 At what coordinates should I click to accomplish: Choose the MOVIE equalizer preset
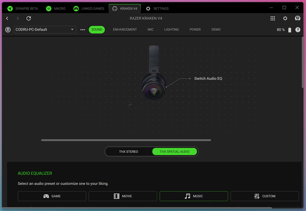pos(123,196)
